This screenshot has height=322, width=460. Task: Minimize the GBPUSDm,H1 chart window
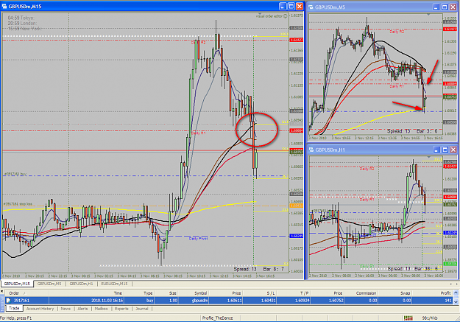click(436, 150)
